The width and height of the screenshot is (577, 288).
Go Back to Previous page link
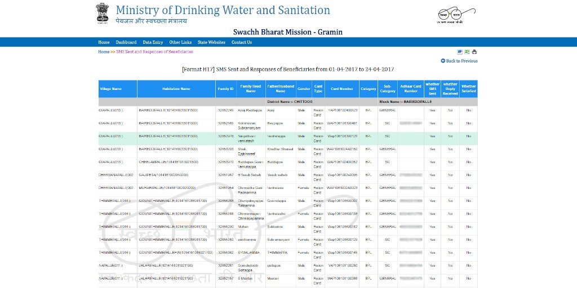pos(462,61)
